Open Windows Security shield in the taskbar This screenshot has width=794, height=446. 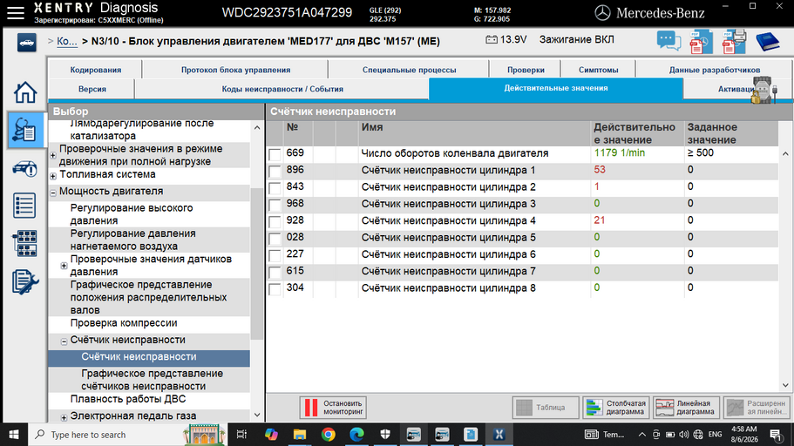coord(385,435)
